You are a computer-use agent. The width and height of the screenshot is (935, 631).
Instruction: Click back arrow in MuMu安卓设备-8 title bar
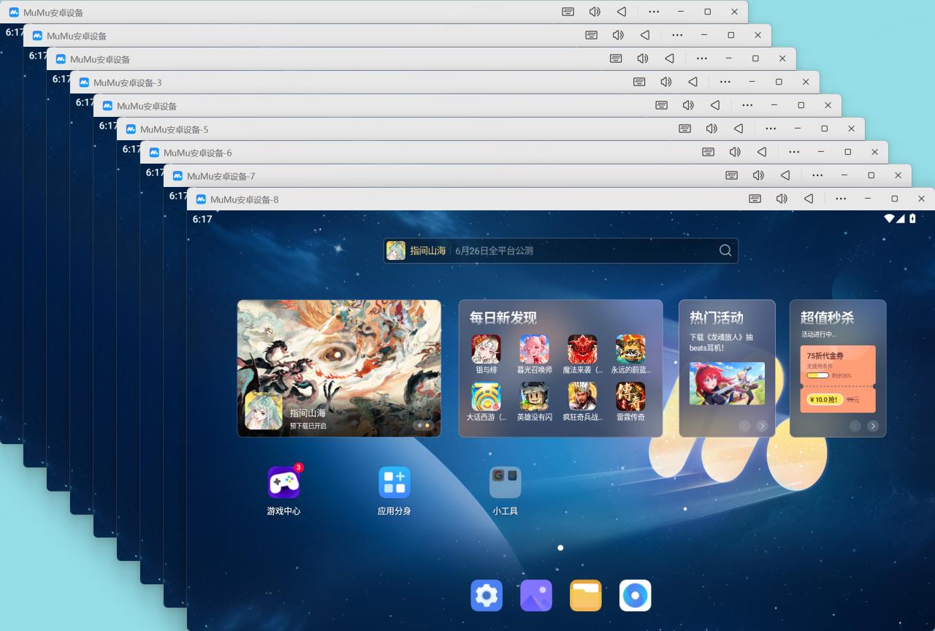point(809,199)
